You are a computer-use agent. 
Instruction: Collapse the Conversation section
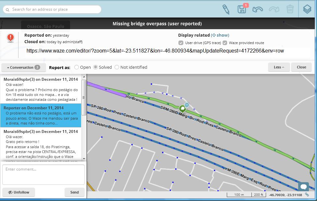[23, 67]
